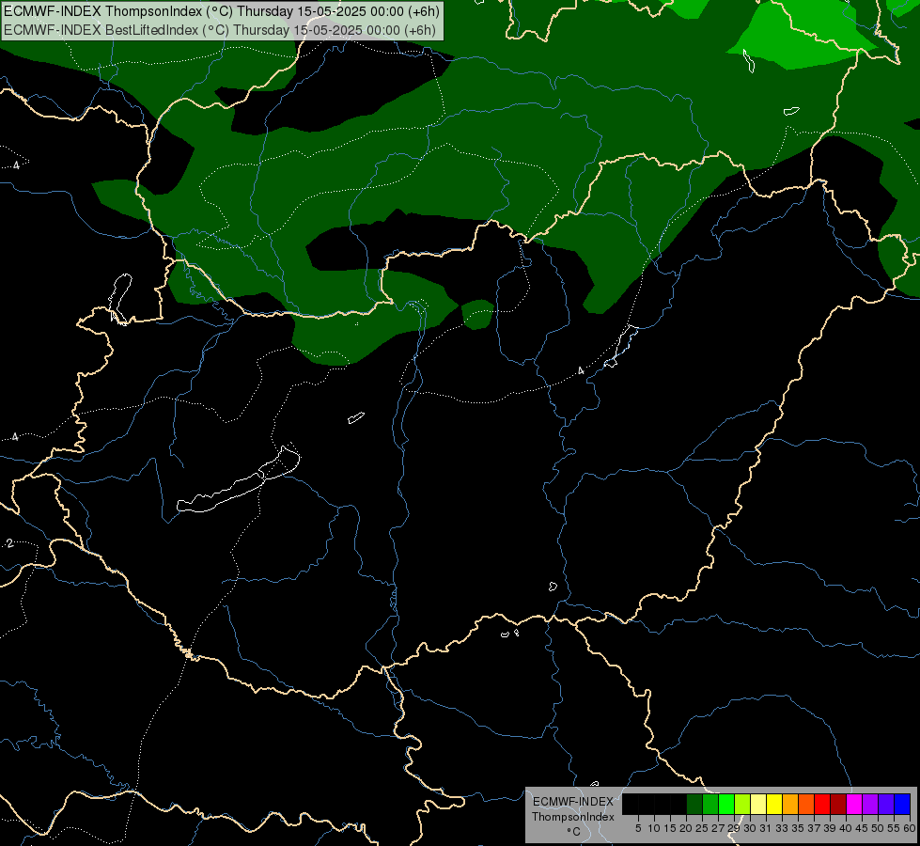
Task: Click legend tick value 15
Action: [x=670, y=828]
